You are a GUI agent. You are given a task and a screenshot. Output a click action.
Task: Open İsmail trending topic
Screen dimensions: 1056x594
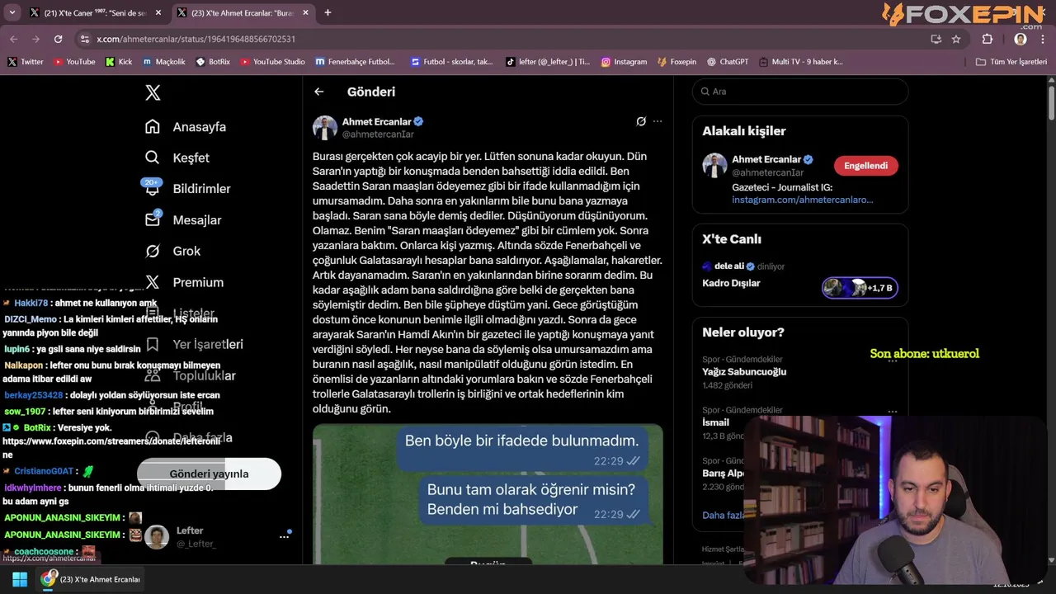[715, 422]
